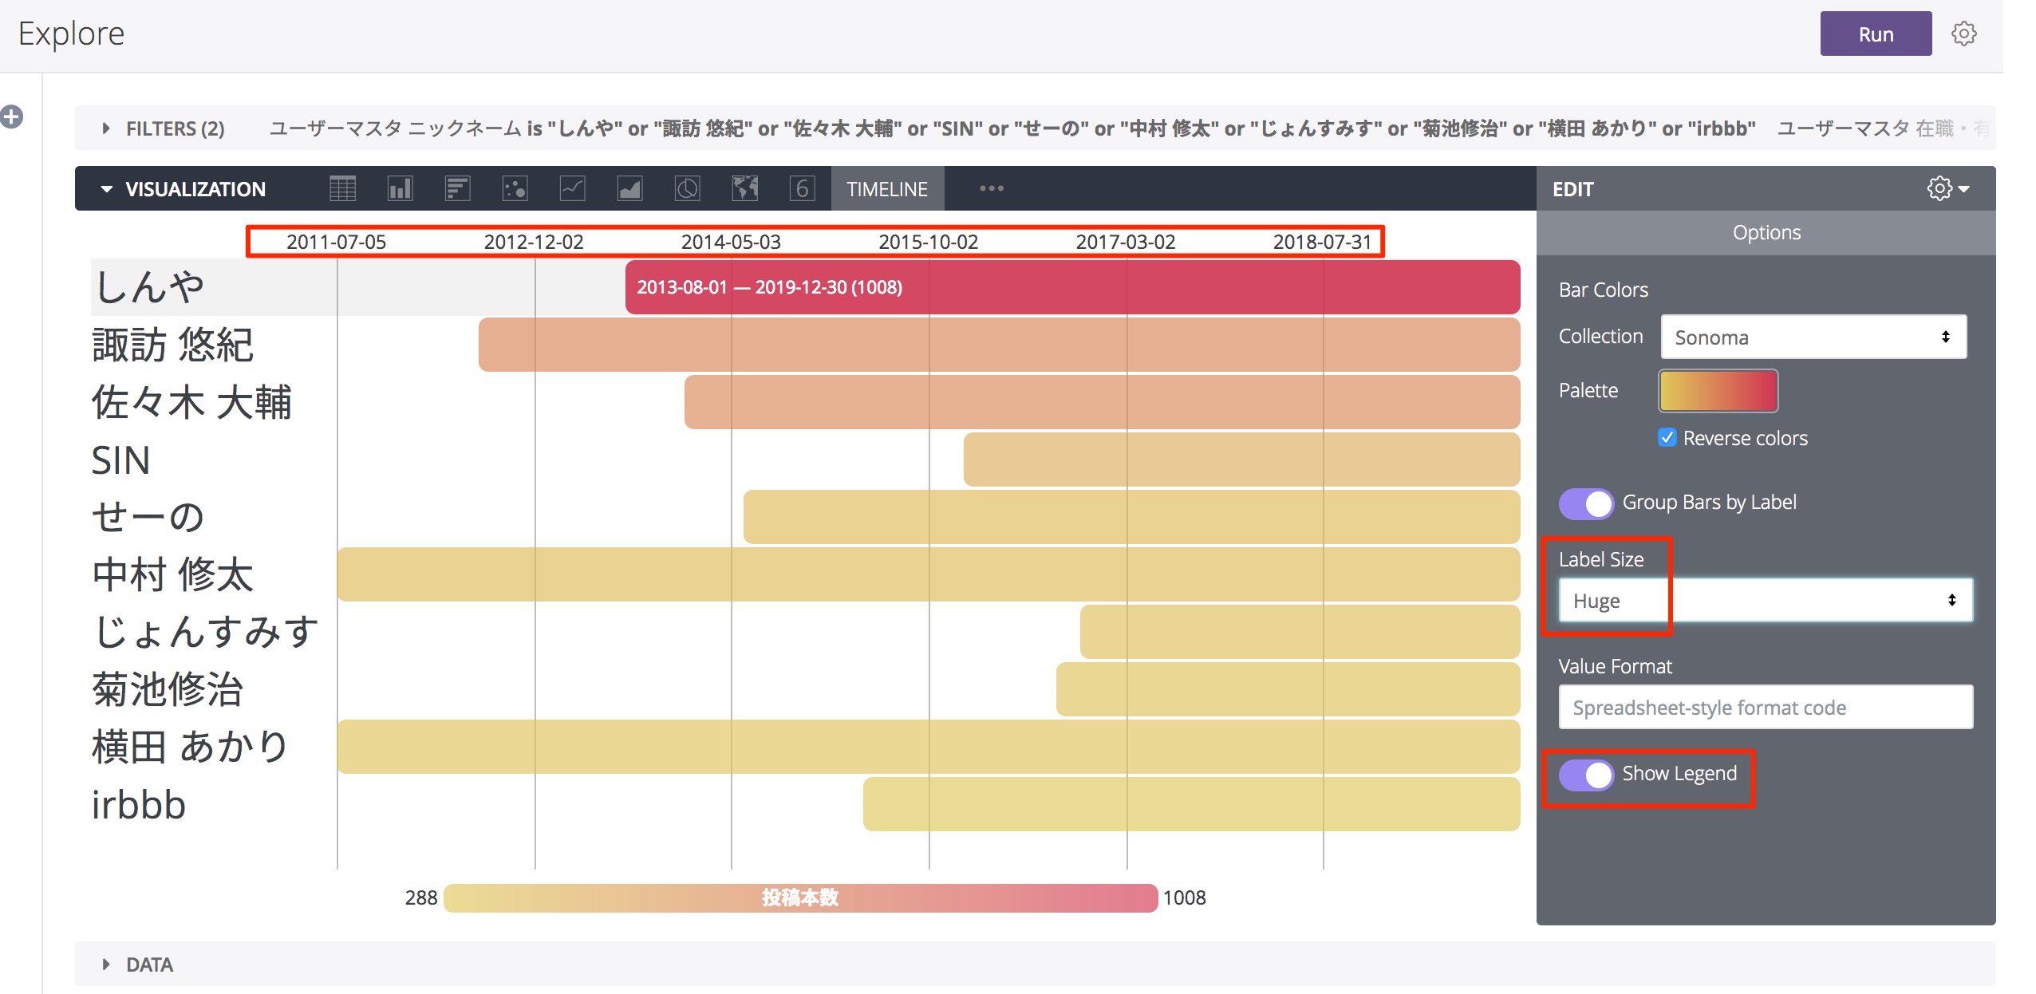Screen dimensions: 2036x994
Task: Select the Area chart visualization icon
Action: tap(630, 189)
